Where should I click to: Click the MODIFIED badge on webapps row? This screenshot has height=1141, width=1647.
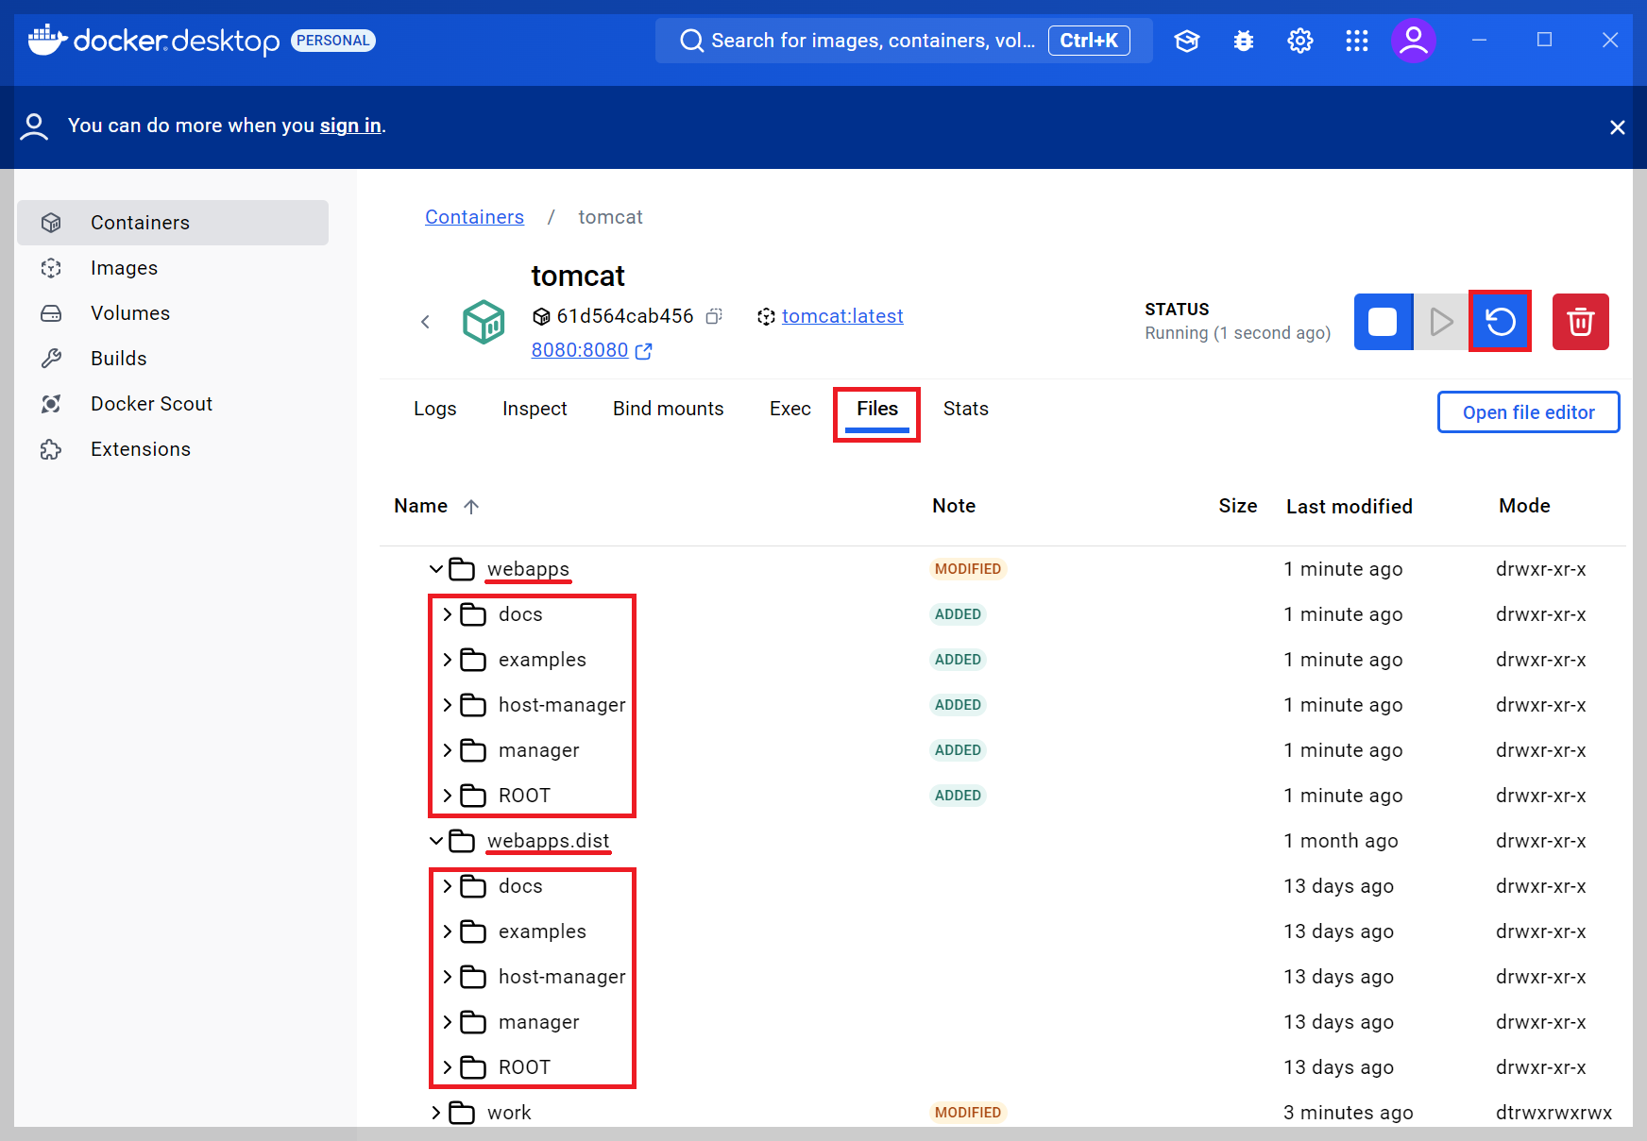[x=968, y=569]
